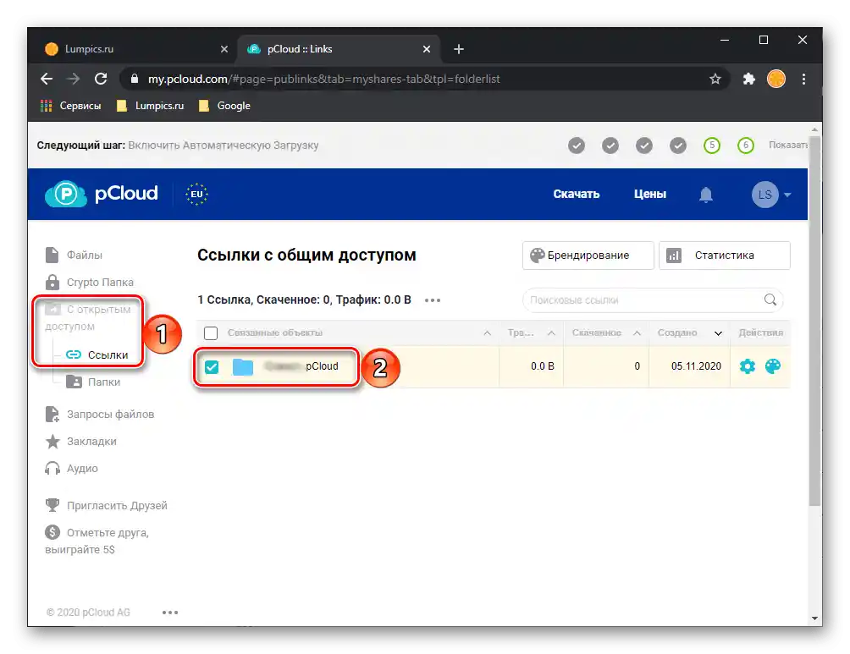Click the 0.0 B traffic cell
The height and width of the screenshot is (654, 850).
542,366
